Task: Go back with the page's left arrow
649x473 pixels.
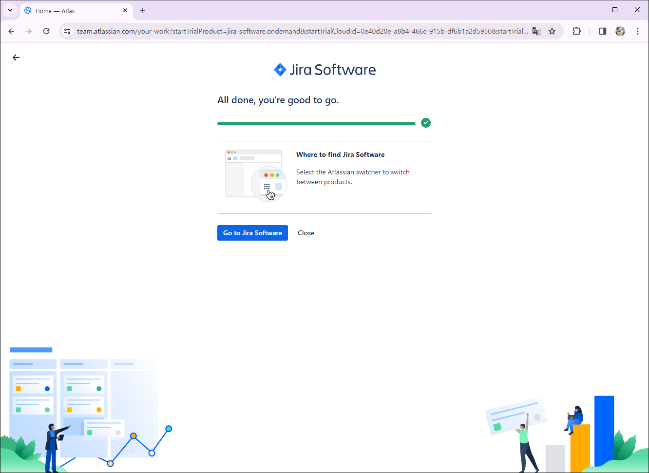Action: (x=16, y=57)
